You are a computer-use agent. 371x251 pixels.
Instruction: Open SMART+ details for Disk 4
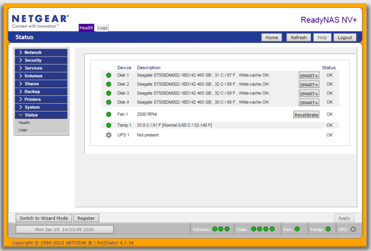[309, 102]
